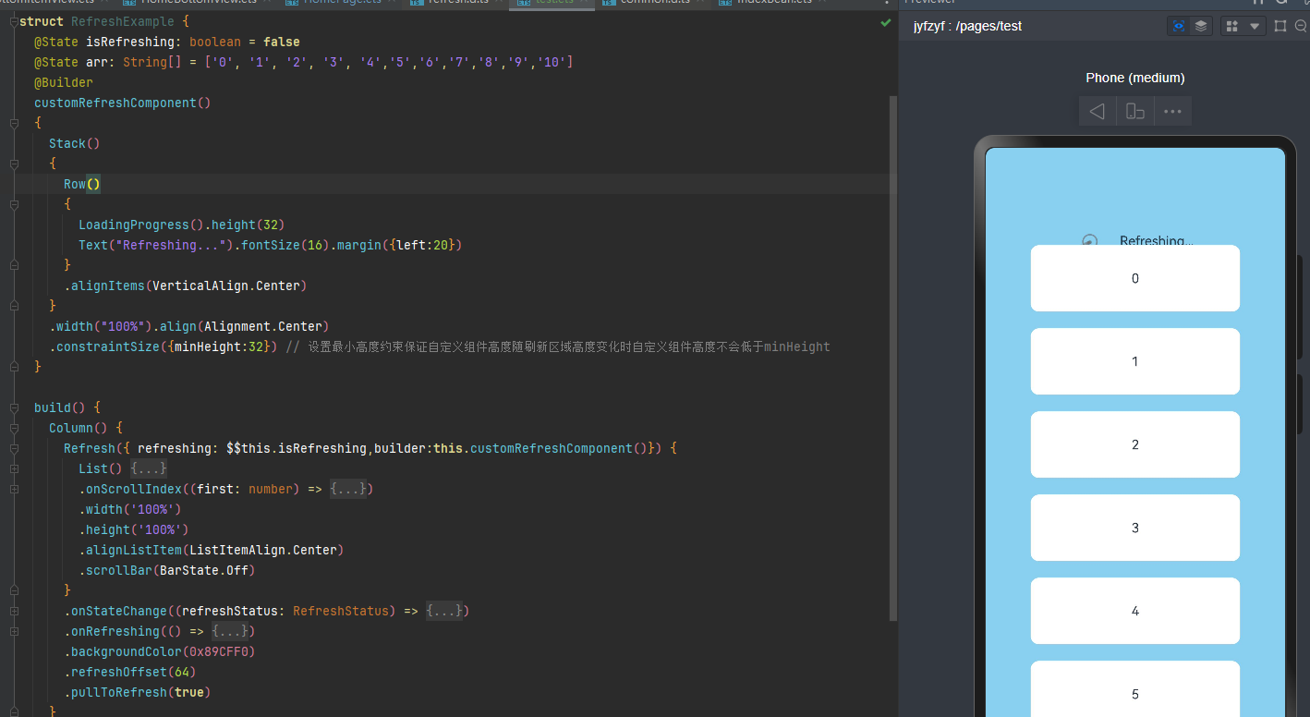Viewport: 1310px width, 717px height.
Task: Click .alignItems(VerticalAlign.Center) line
Action: (186, 286)
